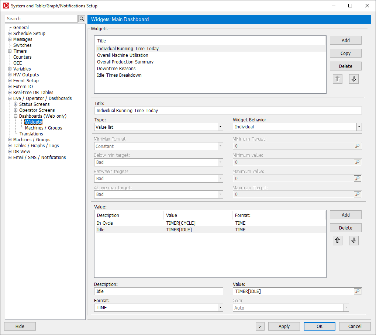Click the Title column header in widgets list
This screenshot has width=376, height=335.
(x=211, y=41)
